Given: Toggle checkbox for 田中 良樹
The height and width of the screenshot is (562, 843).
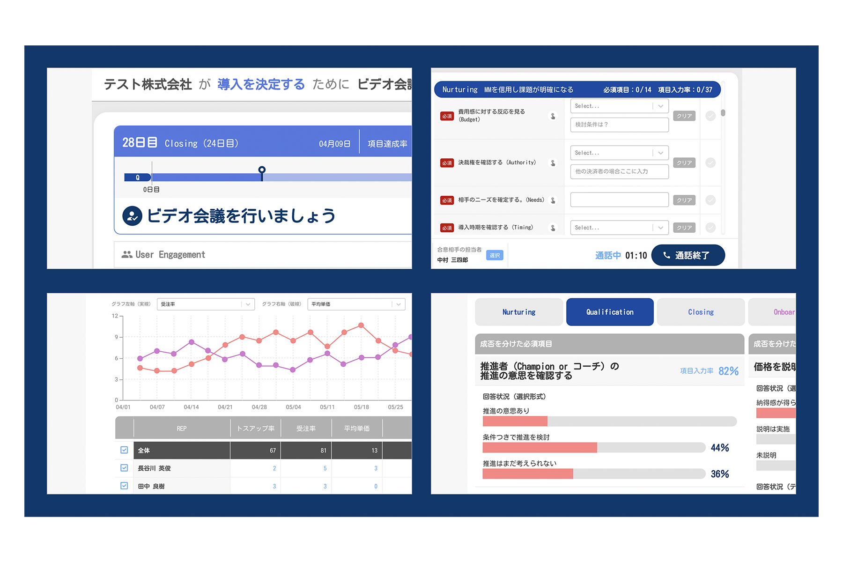Looking at the screenshot, I should pos(124,486).
